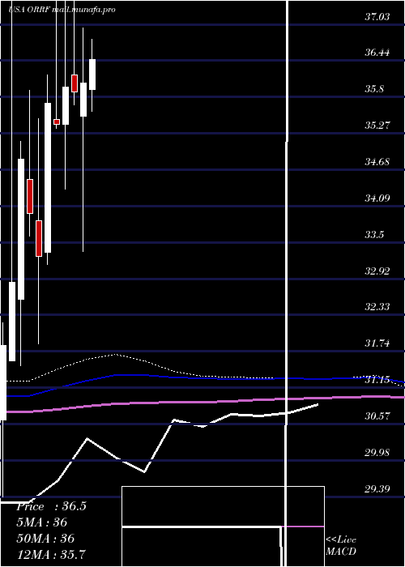Click the 31.15 price axis label
405x567 pixels.
(377, 380)
